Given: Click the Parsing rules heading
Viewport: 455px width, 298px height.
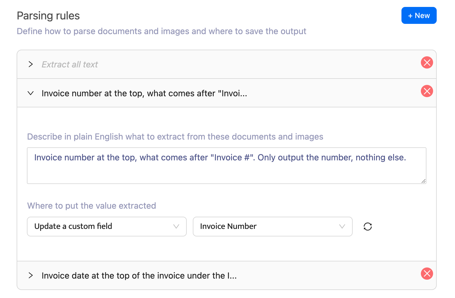Looking at the screenshot, I should 48,16.
